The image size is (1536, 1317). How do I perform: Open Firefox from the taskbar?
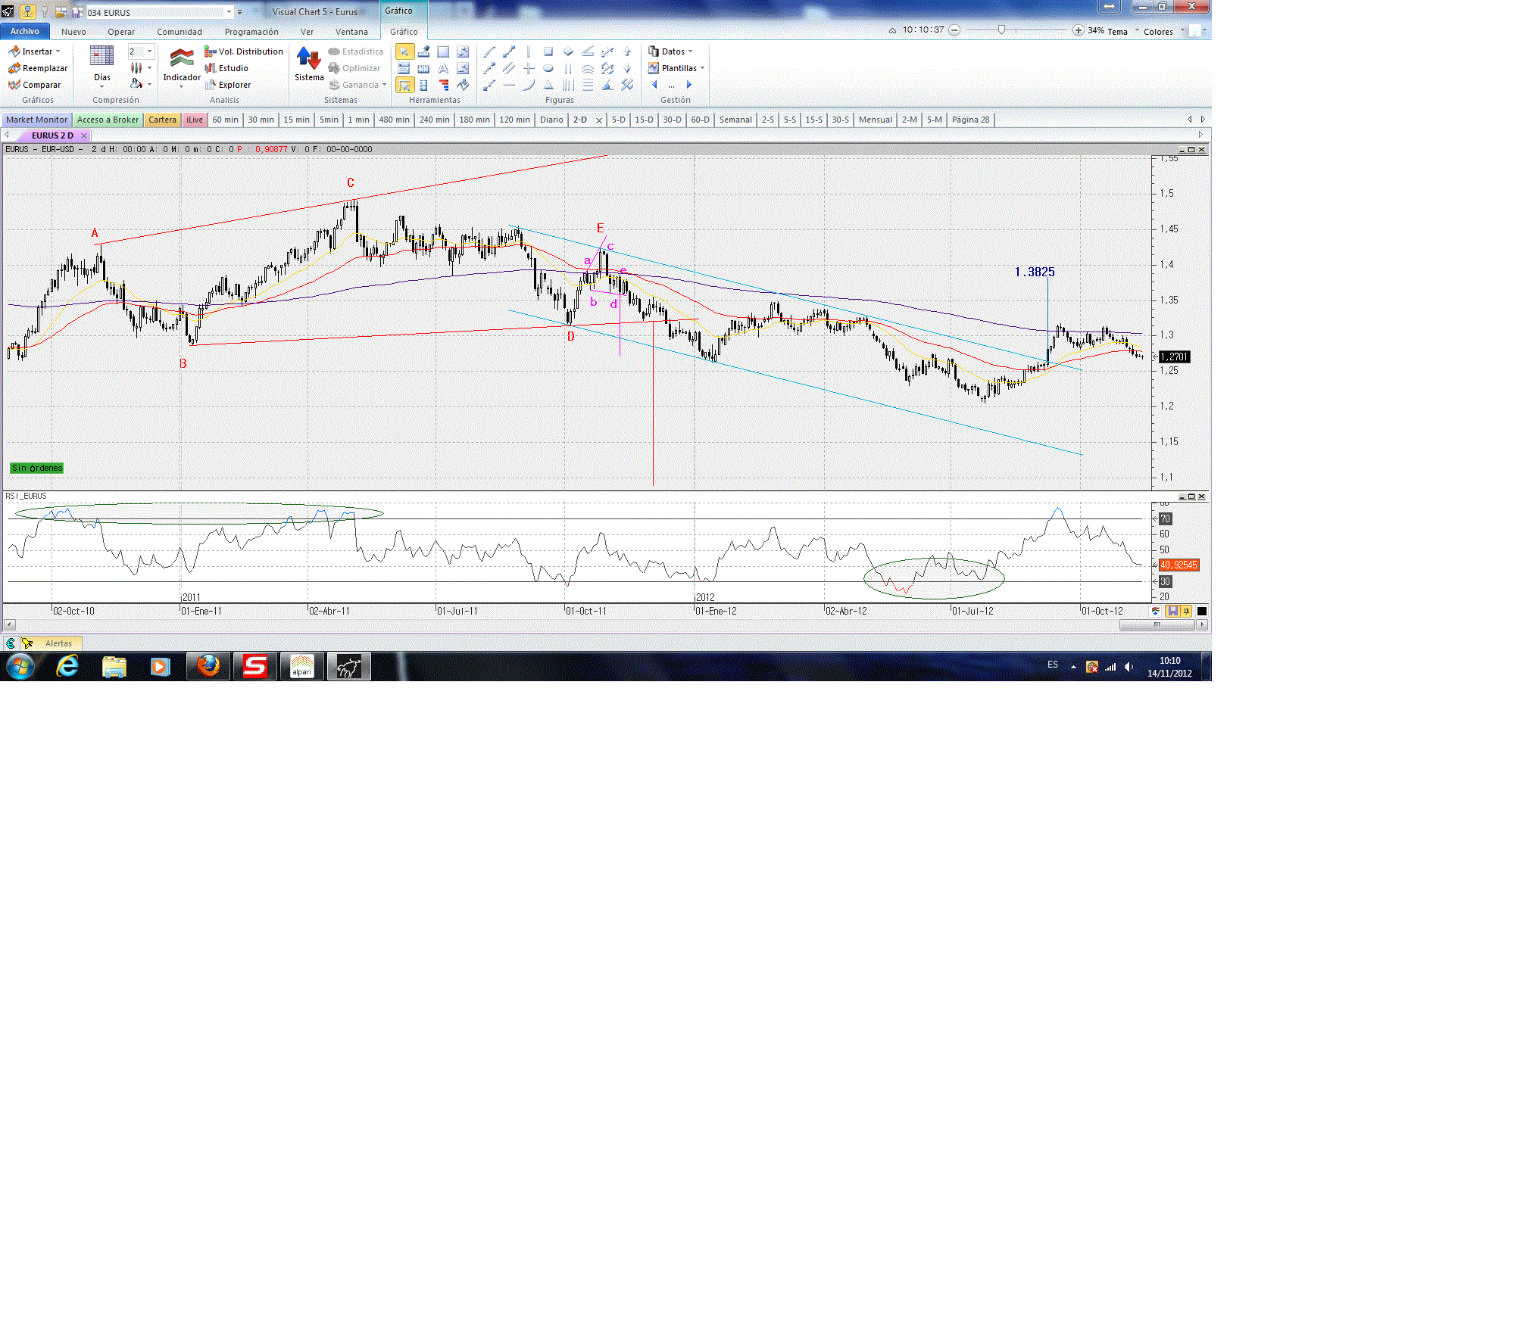(x=208, y=666)
